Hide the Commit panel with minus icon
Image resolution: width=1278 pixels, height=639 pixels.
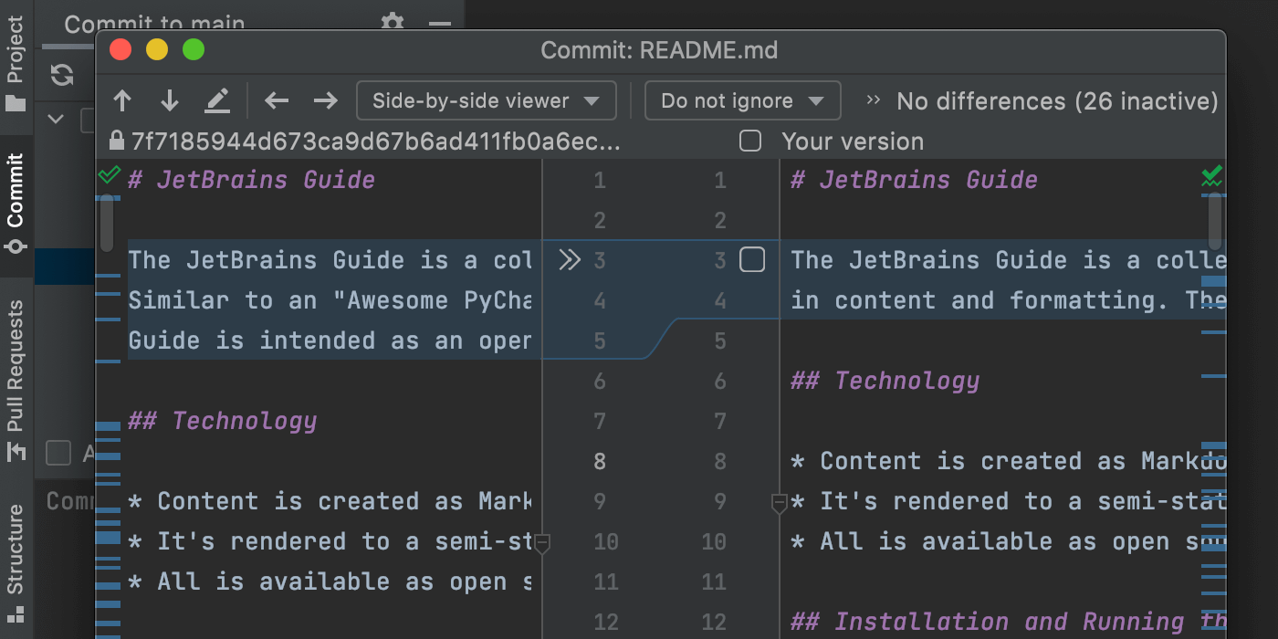441,25
